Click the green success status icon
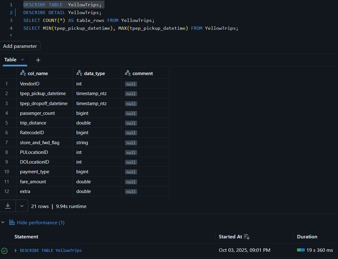 tap(4, 251)
